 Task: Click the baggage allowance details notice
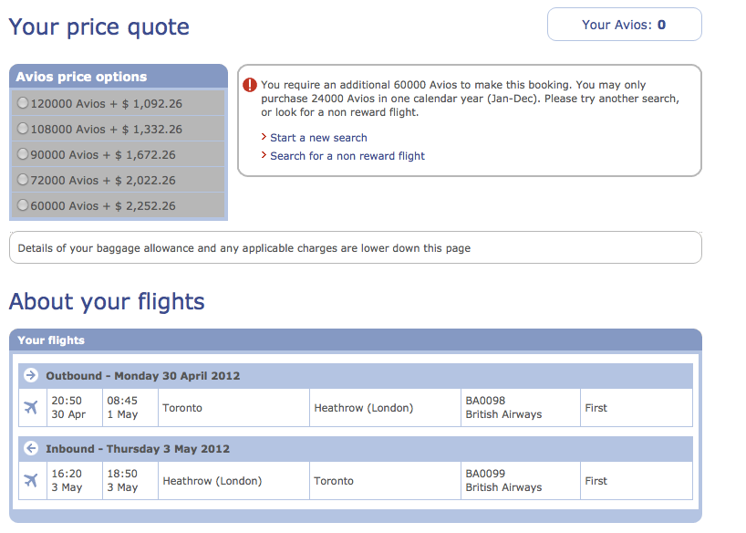[356, 247]
